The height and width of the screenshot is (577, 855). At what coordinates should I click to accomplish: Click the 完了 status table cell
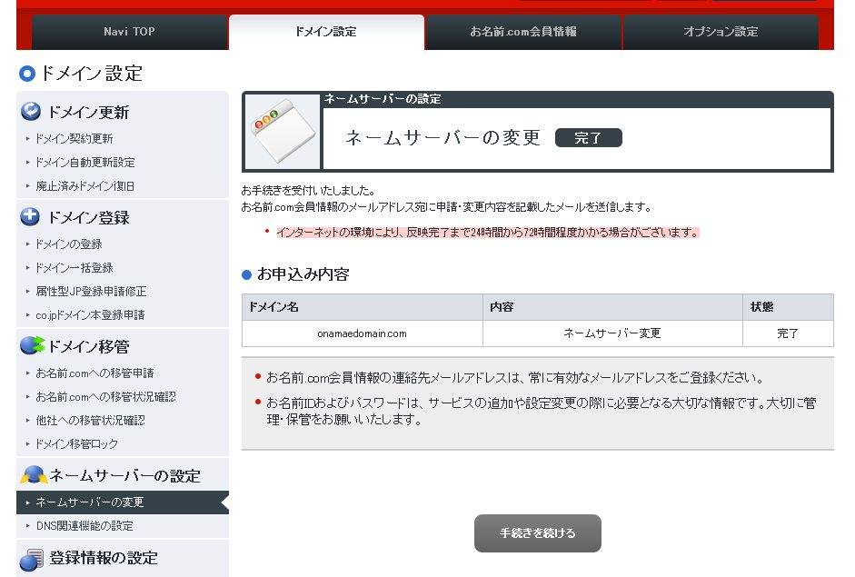point(788,333)
